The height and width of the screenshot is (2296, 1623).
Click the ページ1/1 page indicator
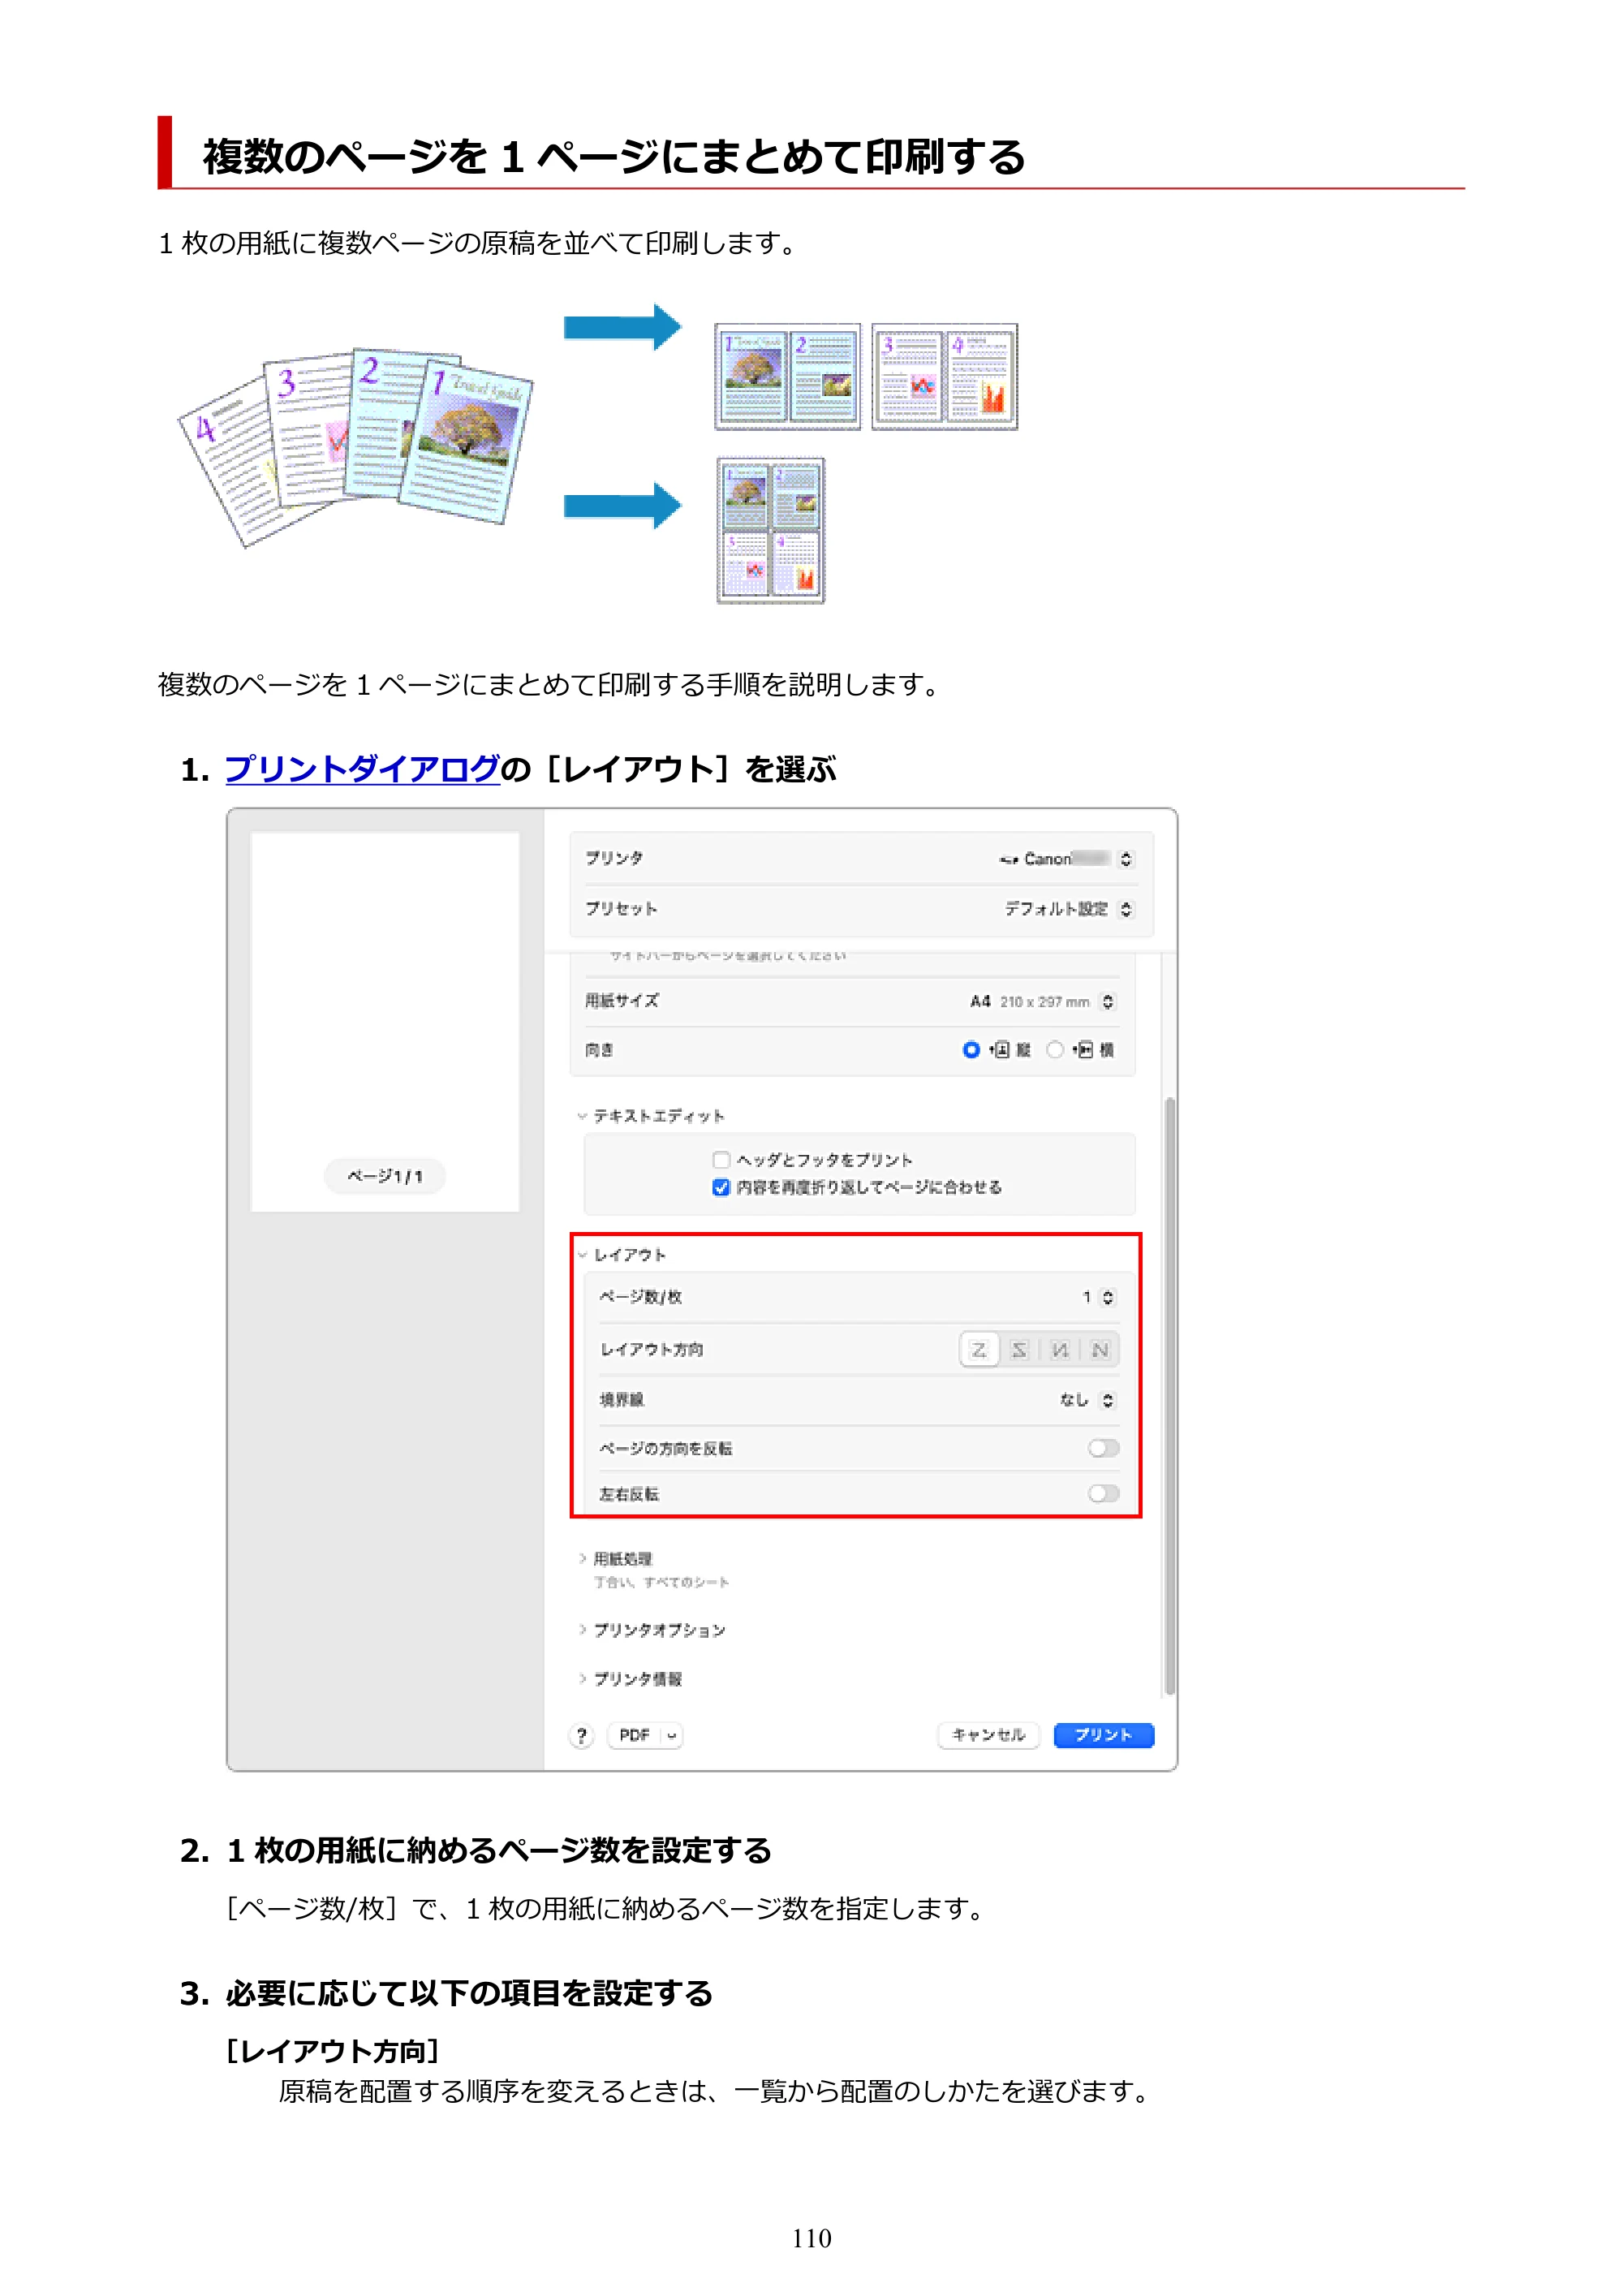click(x=385, y=1176)
